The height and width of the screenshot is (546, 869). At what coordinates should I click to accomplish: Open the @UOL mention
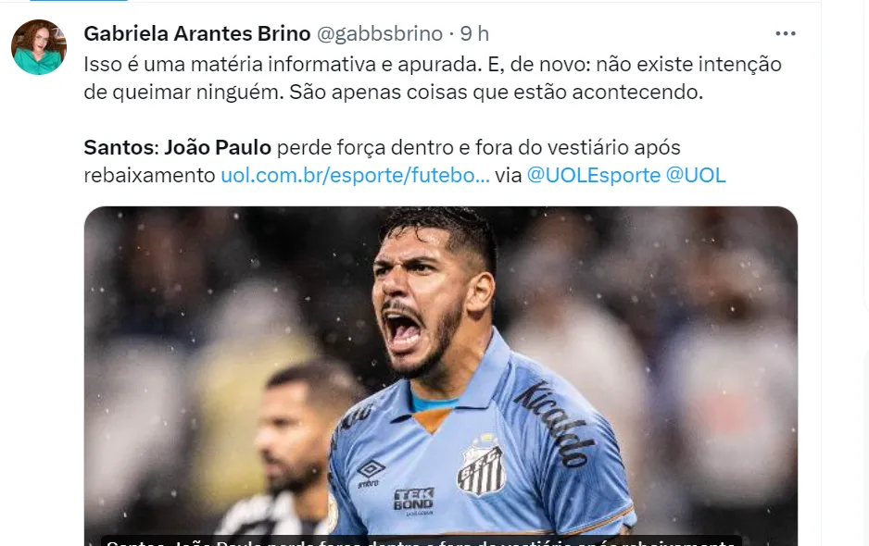(696, 175)
